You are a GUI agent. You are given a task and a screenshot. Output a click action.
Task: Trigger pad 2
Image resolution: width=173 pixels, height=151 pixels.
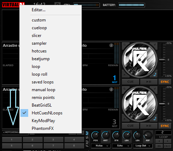pos(33,140)
